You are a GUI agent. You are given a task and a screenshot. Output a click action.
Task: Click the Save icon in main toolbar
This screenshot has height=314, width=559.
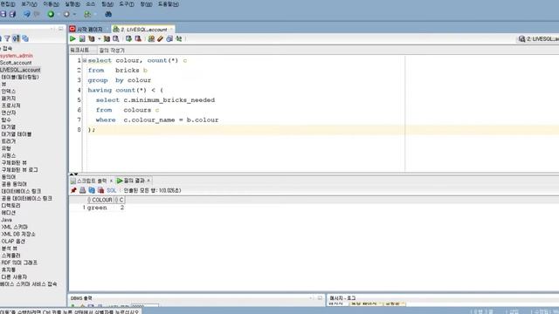[3, 14]
